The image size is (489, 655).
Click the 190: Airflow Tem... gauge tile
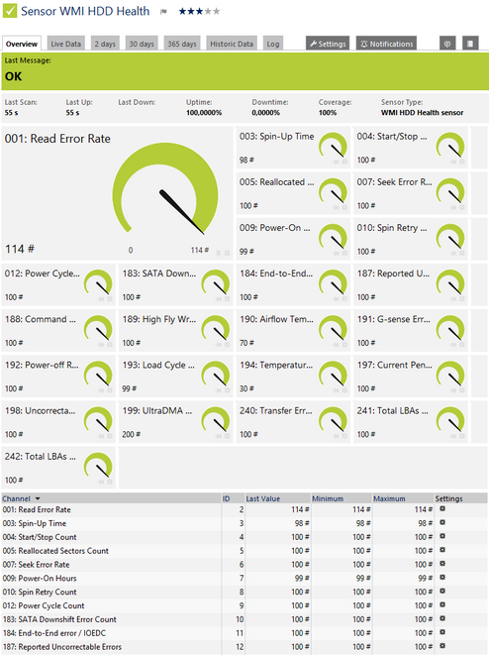293,330
